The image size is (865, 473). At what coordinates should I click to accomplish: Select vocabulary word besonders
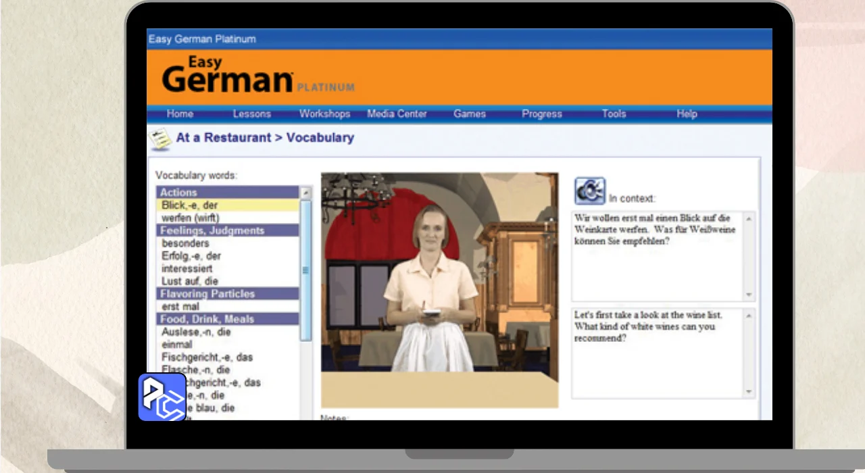pos(228,243)
